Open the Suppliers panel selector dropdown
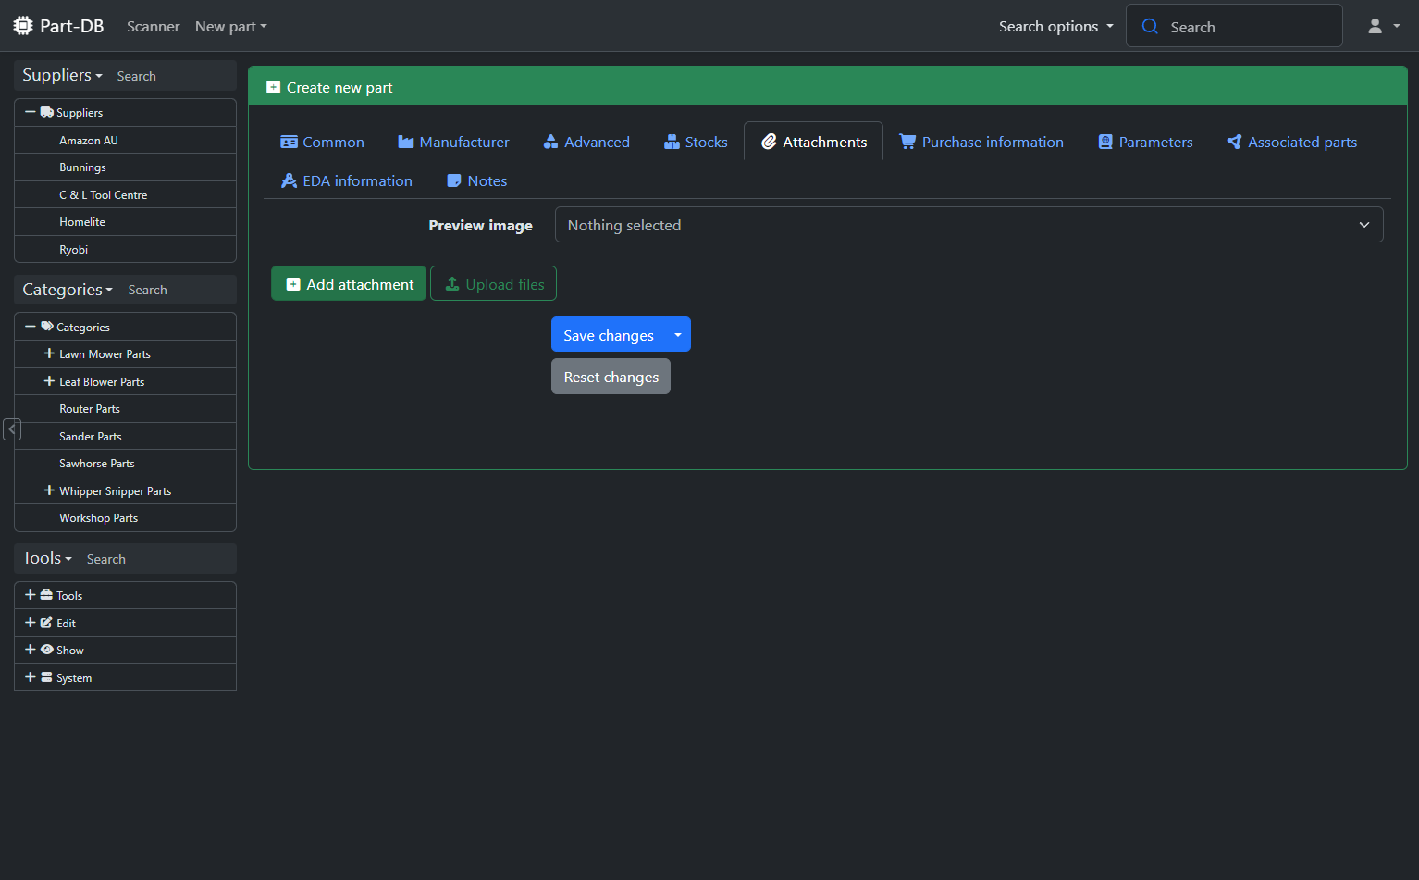 point(62,75)
